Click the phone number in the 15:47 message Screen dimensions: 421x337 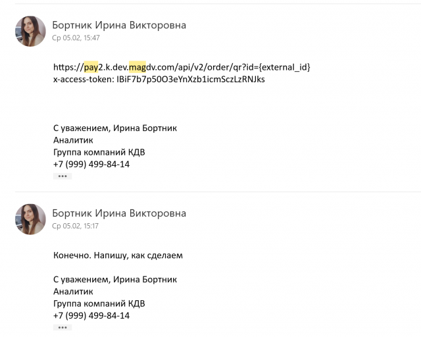[x=91, y=164]
